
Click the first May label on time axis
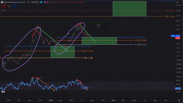click(9, 100)
